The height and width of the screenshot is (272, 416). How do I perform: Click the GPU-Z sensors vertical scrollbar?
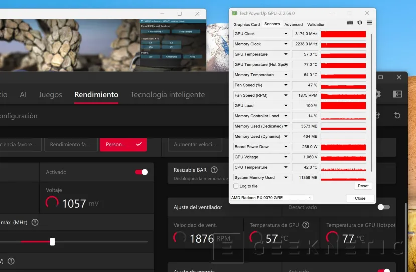tap(371, 103)
